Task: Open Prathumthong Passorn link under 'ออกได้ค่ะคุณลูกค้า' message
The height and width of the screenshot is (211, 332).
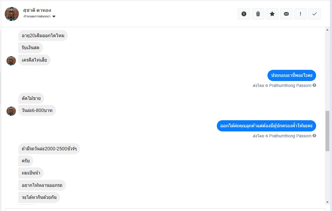Action: click(x=290, y=136)
